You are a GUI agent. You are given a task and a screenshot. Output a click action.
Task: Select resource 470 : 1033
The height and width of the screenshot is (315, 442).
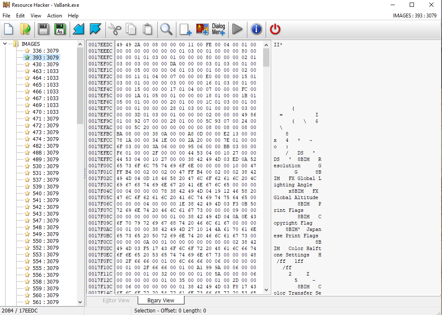pos(45,112)
